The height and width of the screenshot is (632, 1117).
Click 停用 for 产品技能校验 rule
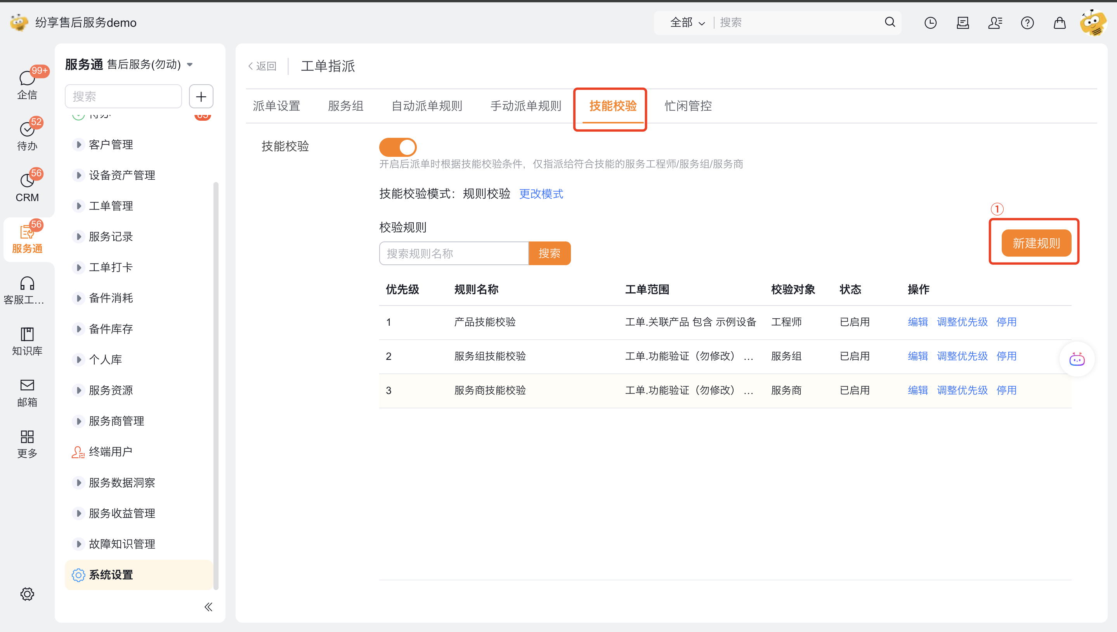pyautogui.click(x=1006, y=322)
